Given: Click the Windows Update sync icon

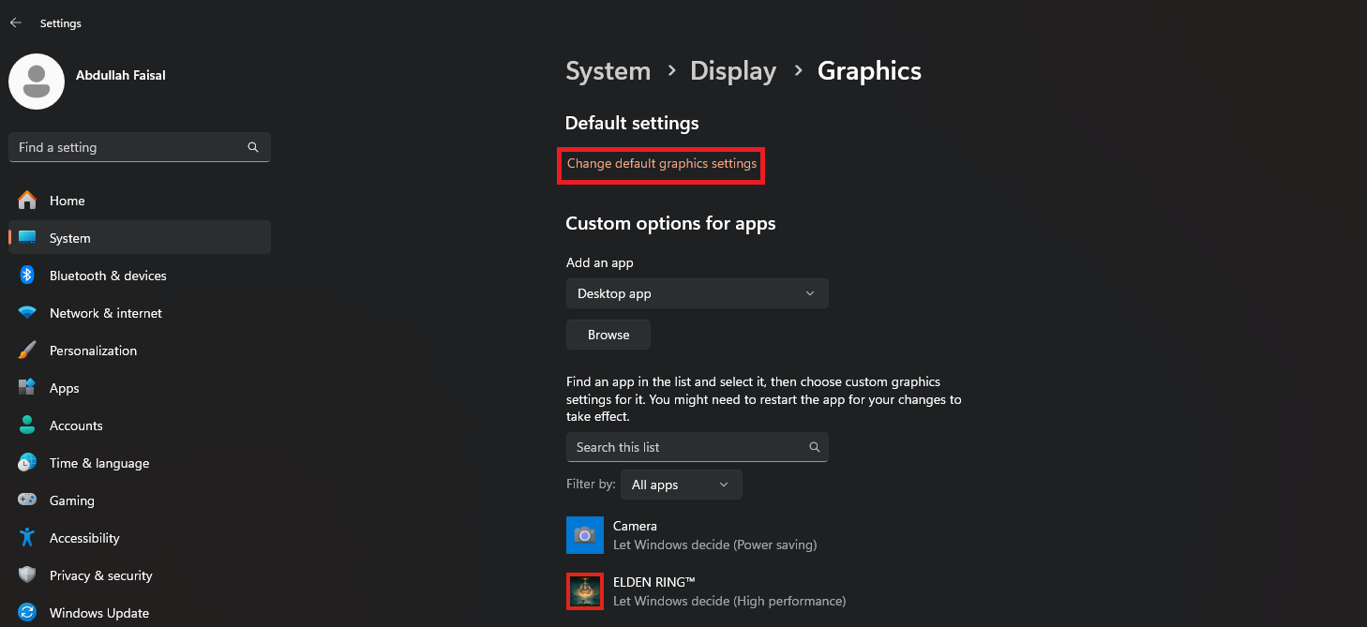Looking at the screenshot, I should (x=27, y=613).
